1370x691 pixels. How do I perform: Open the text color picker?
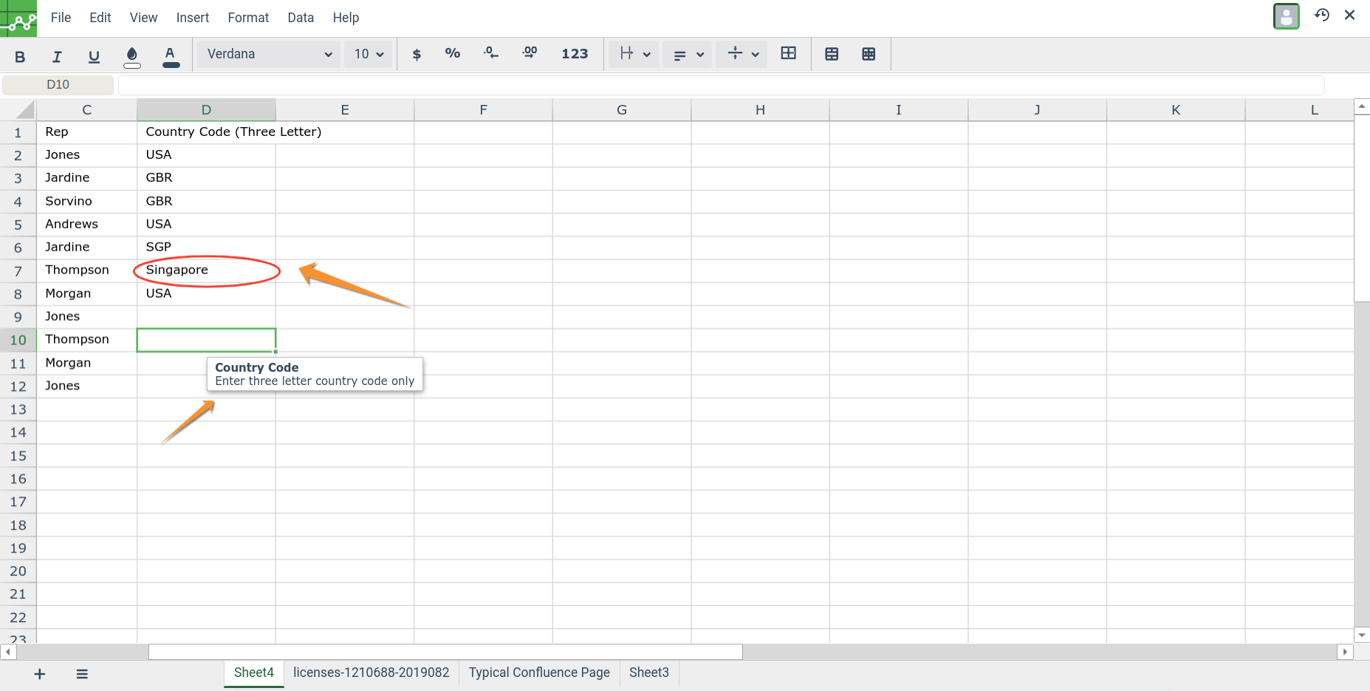point(171,55)
